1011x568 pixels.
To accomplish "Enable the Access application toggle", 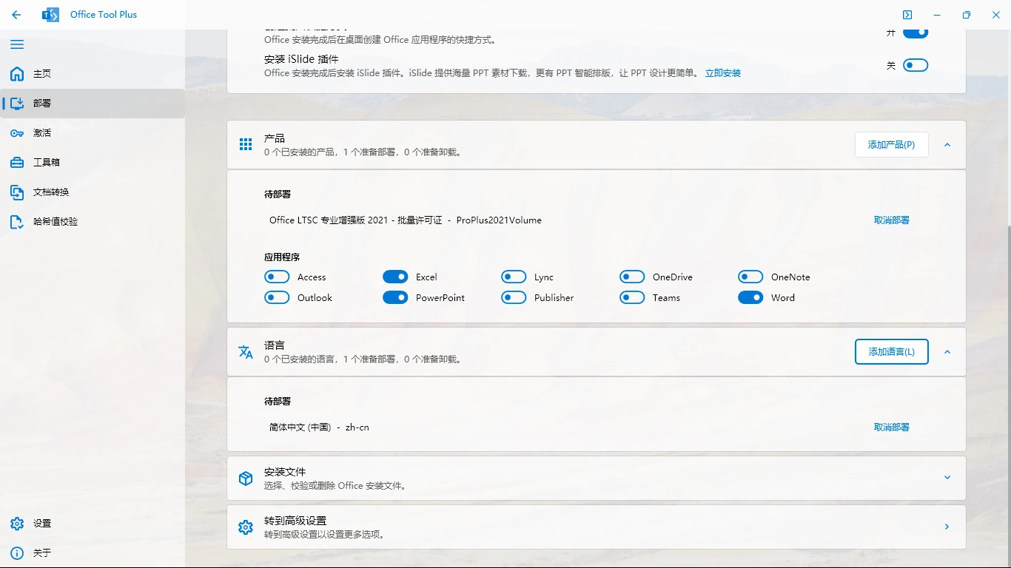I will [x=277, y=277].
